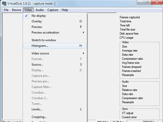Maximize the VirtualDub window

click(147, 3)
